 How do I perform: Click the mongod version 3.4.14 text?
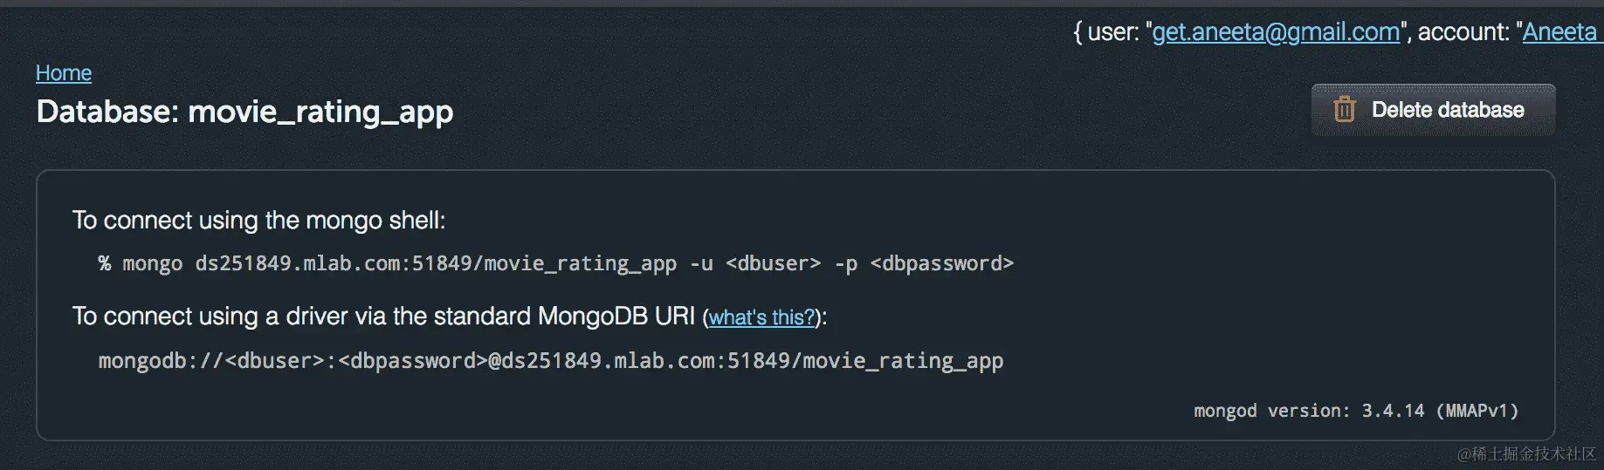(x=1355, y=411)
